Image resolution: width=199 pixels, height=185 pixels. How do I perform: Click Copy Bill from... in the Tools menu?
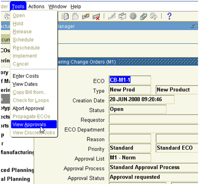click(x=34, y=92)
